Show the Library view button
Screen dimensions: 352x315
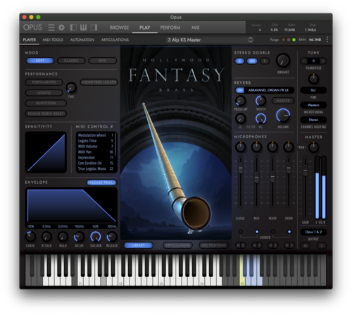click(x=138, y=245)
